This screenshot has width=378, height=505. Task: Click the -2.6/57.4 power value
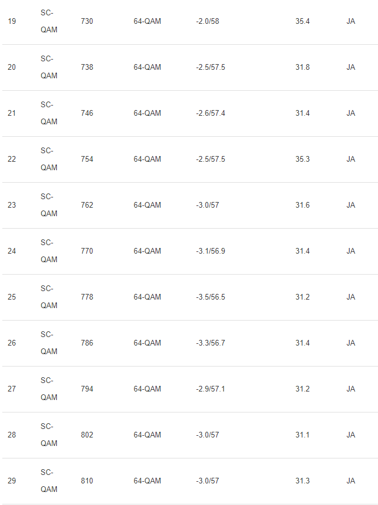point(211,113)
